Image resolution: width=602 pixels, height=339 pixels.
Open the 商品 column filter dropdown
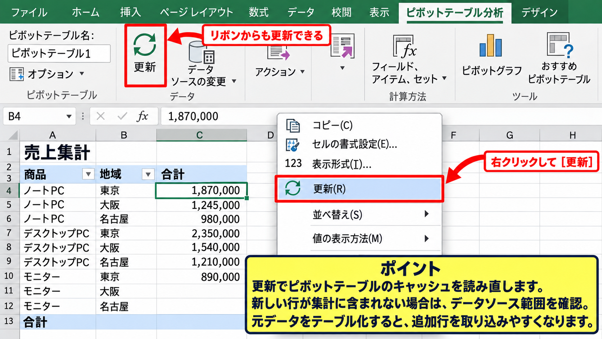point(88,174)
